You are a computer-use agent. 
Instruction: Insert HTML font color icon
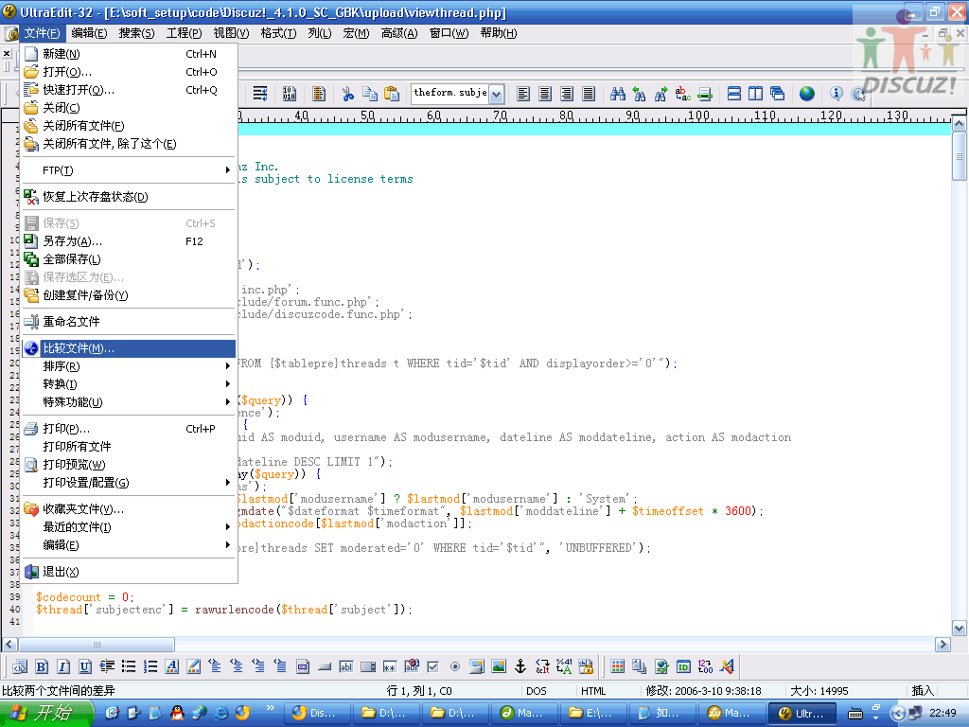click(172, 666)
